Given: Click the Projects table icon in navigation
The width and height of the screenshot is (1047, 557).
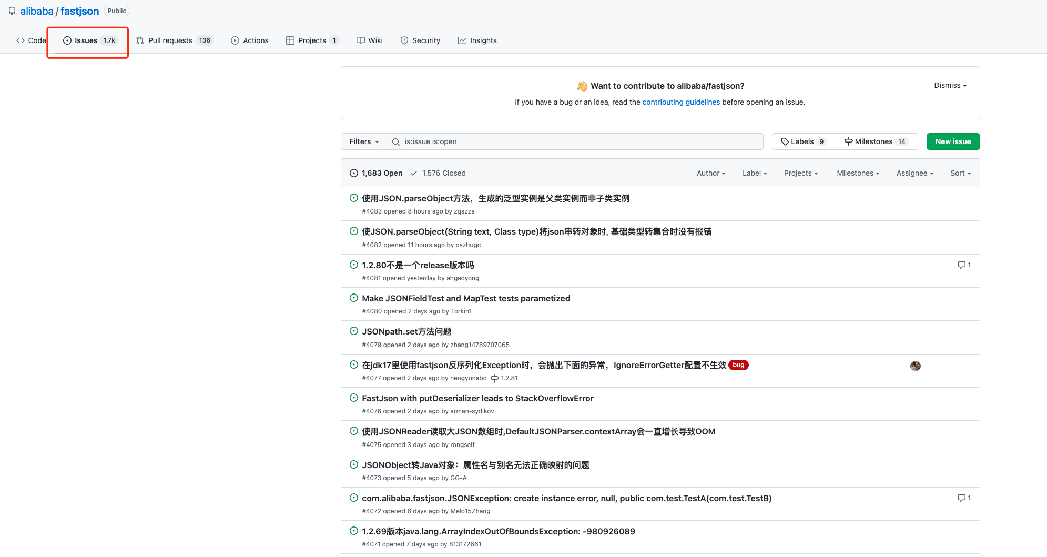Looking at the screenshot, I should [290, 40].
